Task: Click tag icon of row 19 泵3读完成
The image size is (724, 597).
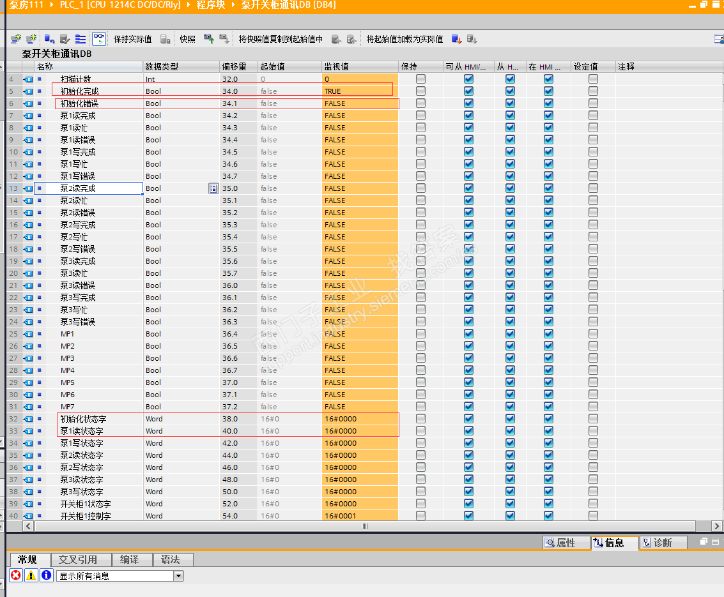Action: [28, 261]
